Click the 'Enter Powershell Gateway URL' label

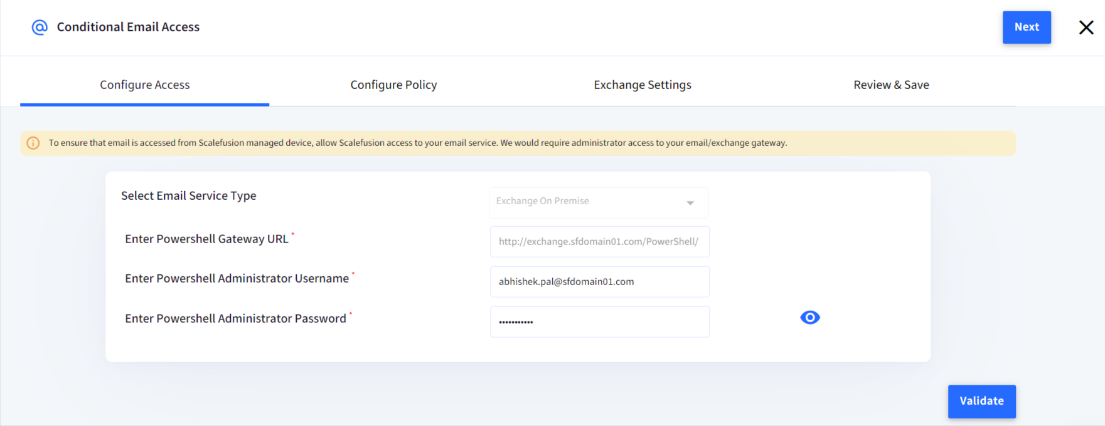point(206,239)
